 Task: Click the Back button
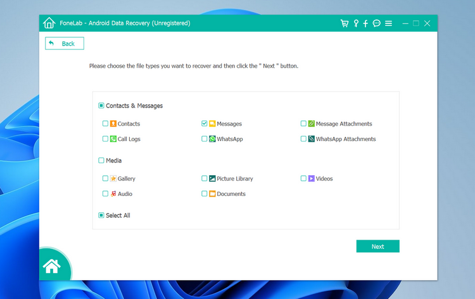(x=65, y=43)
